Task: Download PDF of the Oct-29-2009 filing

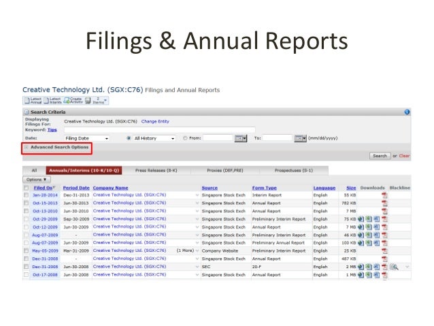Action: [384, 219]
